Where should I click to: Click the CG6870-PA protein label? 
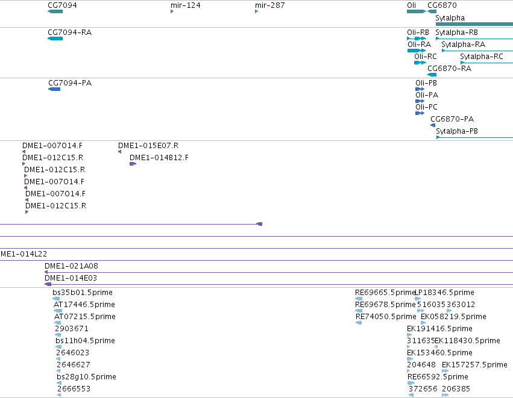click(x=452, y=119)
